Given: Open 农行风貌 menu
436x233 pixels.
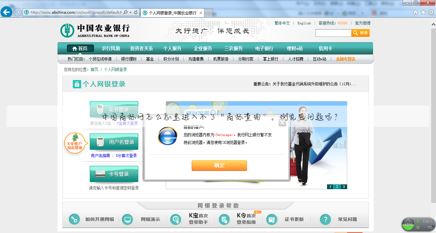Looking at the screenshot, I should tap(111, 48).
